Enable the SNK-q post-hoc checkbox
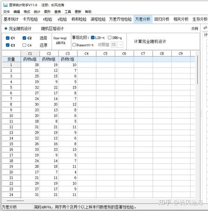 point(109,37)
